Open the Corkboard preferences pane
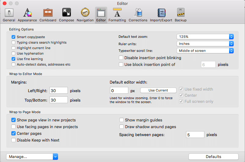245x162 pixels. (x=48, y=15)
